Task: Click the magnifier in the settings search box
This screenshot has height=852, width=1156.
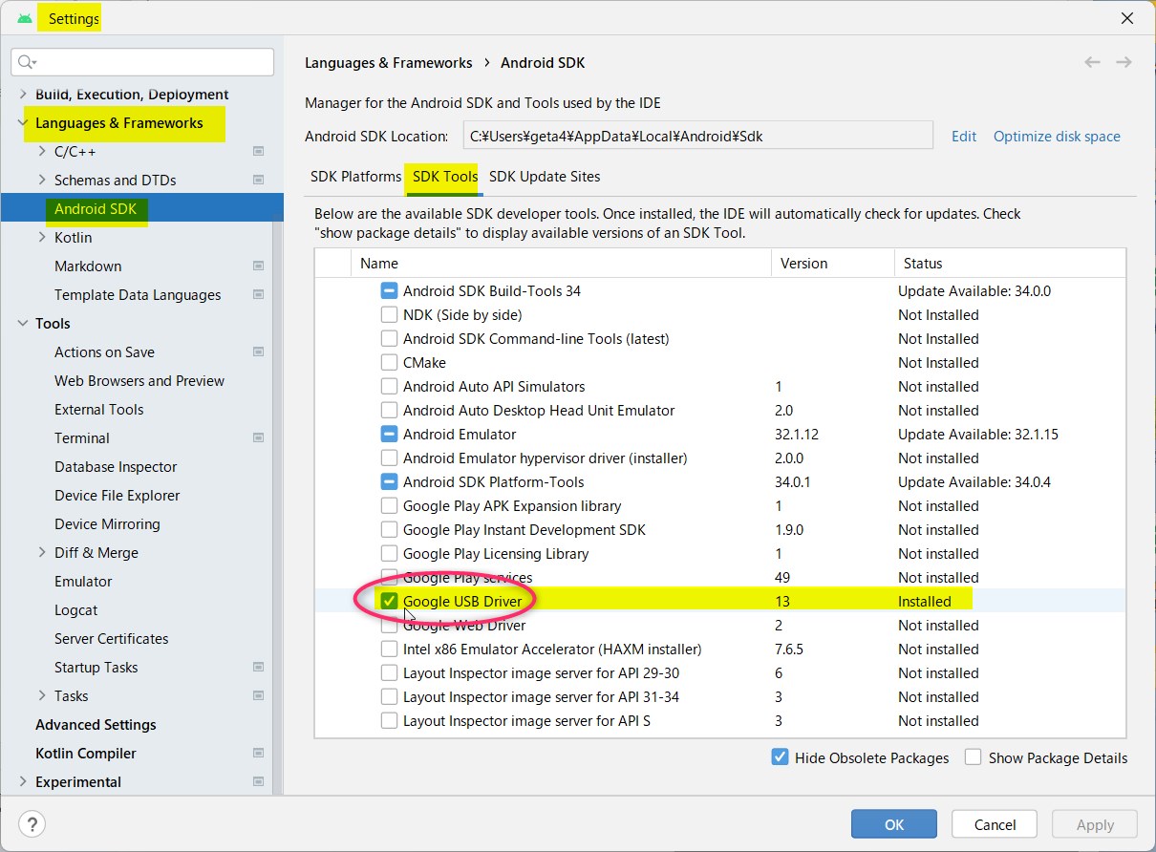Action: [x=27, y=61]
